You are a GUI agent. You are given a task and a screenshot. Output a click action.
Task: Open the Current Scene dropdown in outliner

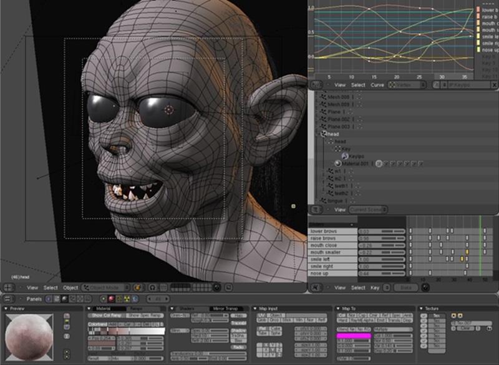pyautogui.click(x=368, y=210)
